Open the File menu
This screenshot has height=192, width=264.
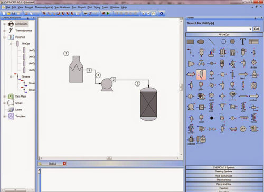[x=7, y=7]
